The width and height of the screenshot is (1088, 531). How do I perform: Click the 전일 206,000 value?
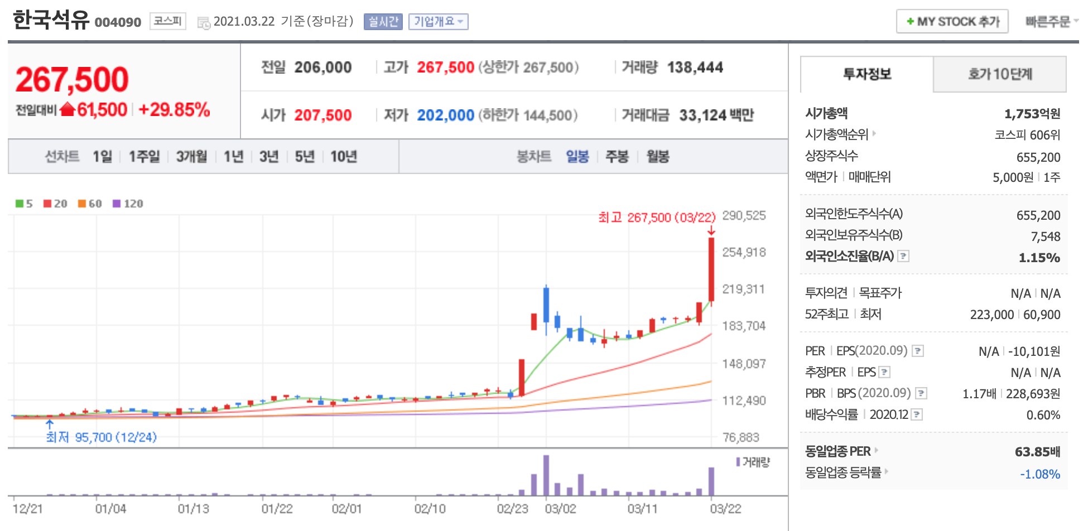(323, 67)
